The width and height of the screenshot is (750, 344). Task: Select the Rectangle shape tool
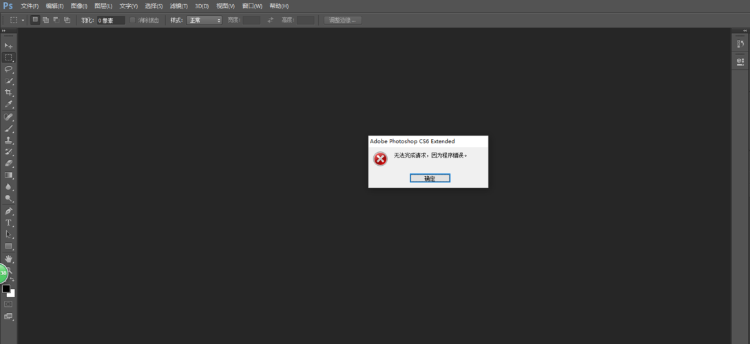[x=9, y=246]
